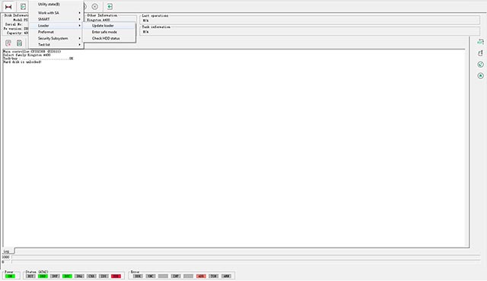This screenshot has width=487, height=281.
Task: Click the red connector icon in the top toolbar
Action: 8,7
